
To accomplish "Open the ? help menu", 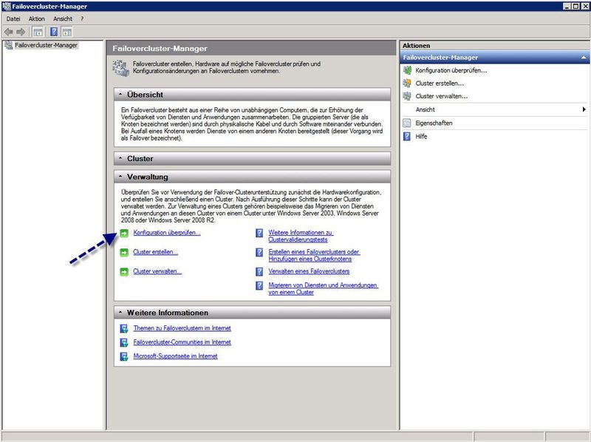I will 82,18.
